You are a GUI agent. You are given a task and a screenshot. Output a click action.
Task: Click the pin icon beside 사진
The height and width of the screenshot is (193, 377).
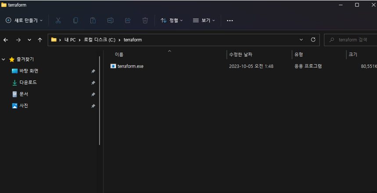[x=93, y=106]
